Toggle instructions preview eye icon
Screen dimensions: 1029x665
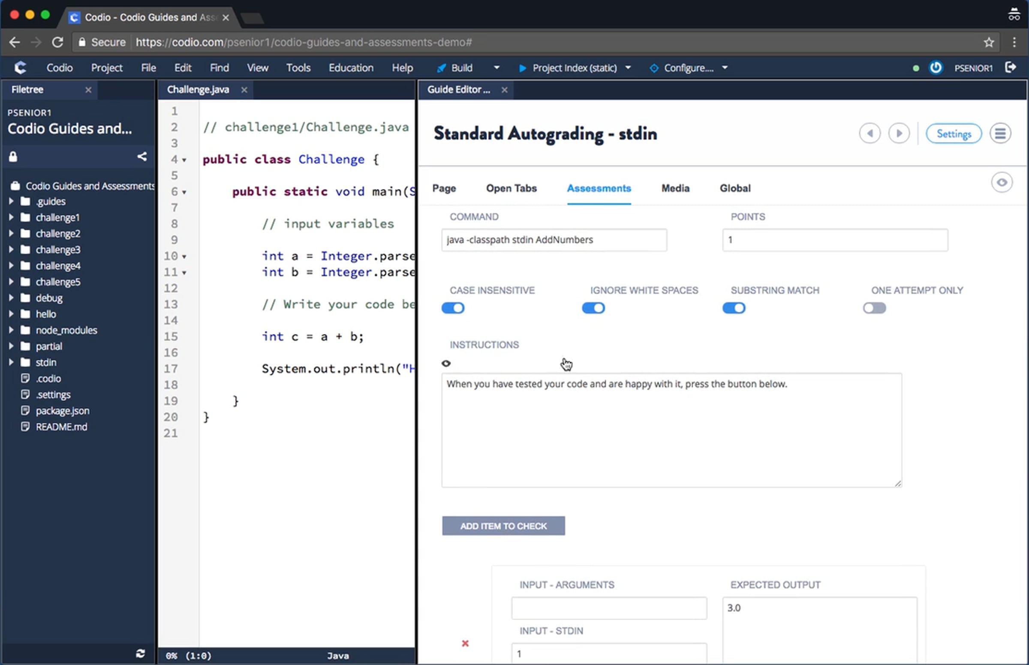coord(445,363)
